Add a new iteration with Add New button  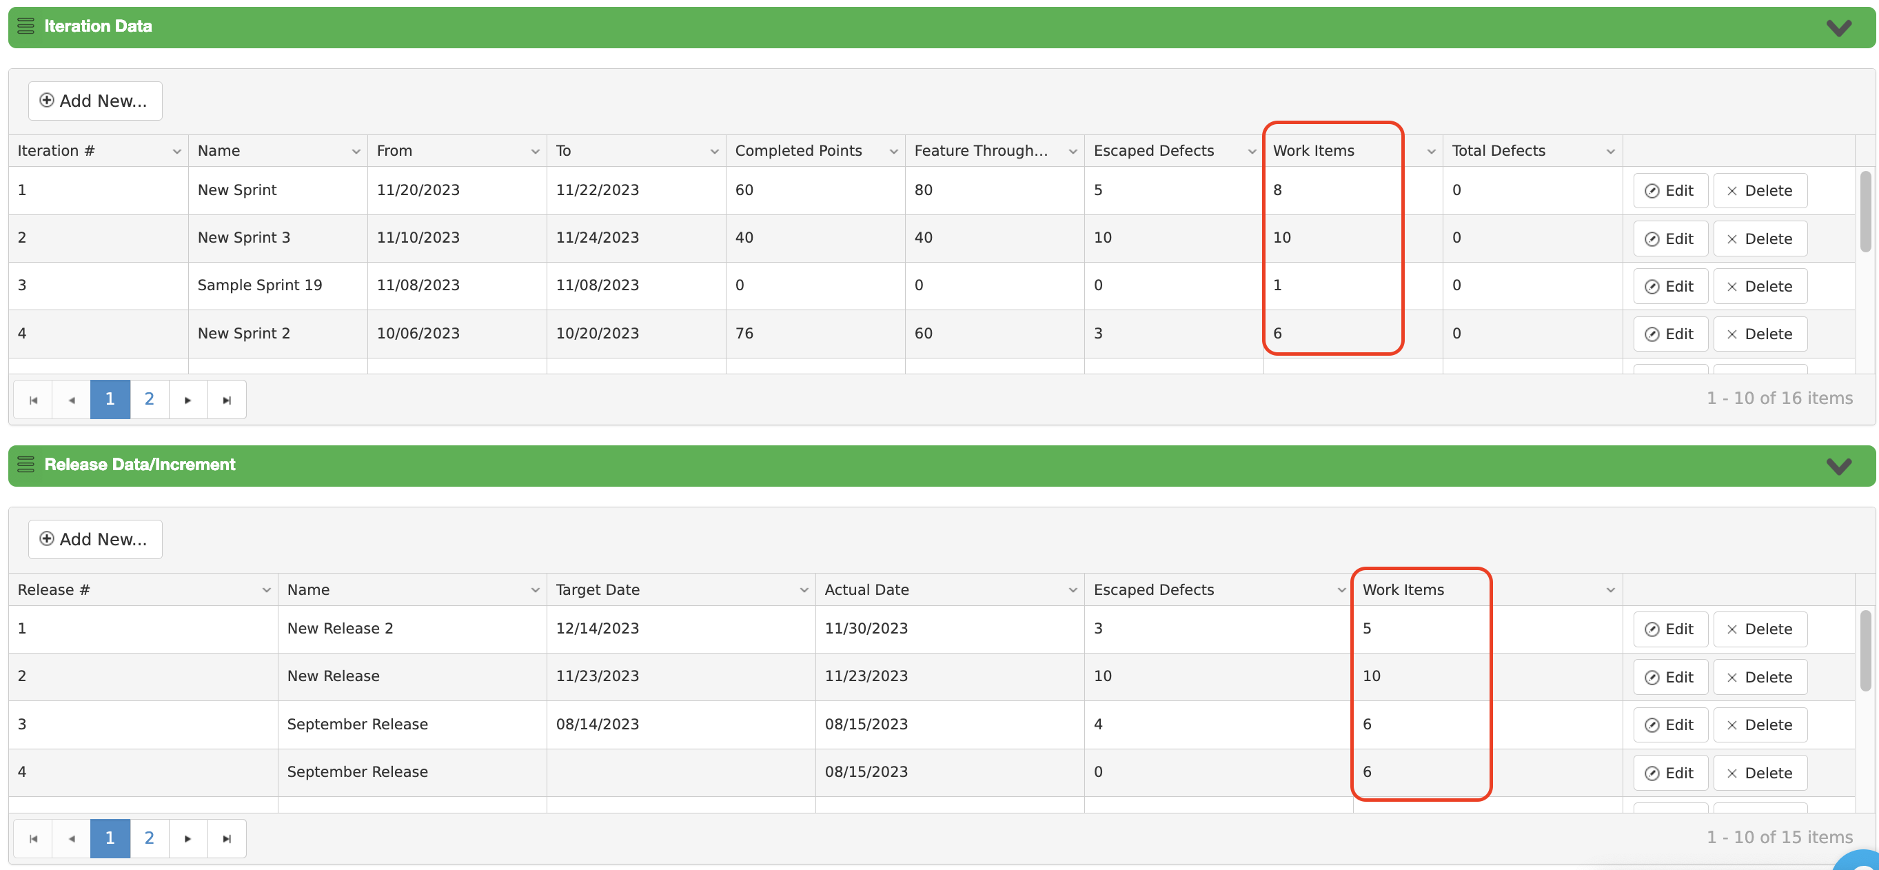click(x=95, y=101)
